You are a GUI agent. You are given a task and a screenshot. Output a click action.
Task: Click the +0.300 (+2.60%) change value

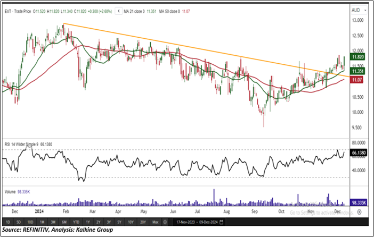(x=100, y=11)
